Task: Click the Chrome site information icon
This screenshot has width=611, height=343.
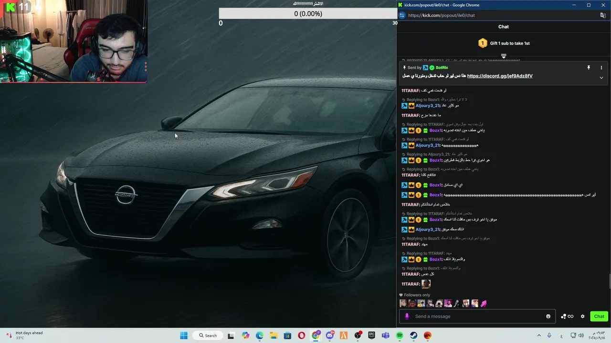Action: click(402, 15)
